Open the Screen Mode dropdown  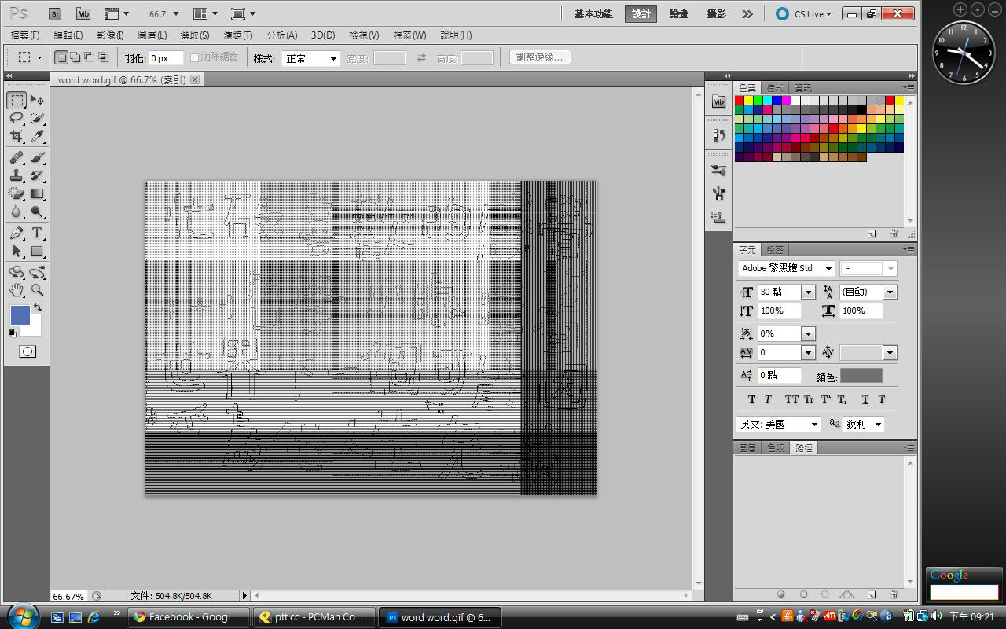tap(244, 14)
